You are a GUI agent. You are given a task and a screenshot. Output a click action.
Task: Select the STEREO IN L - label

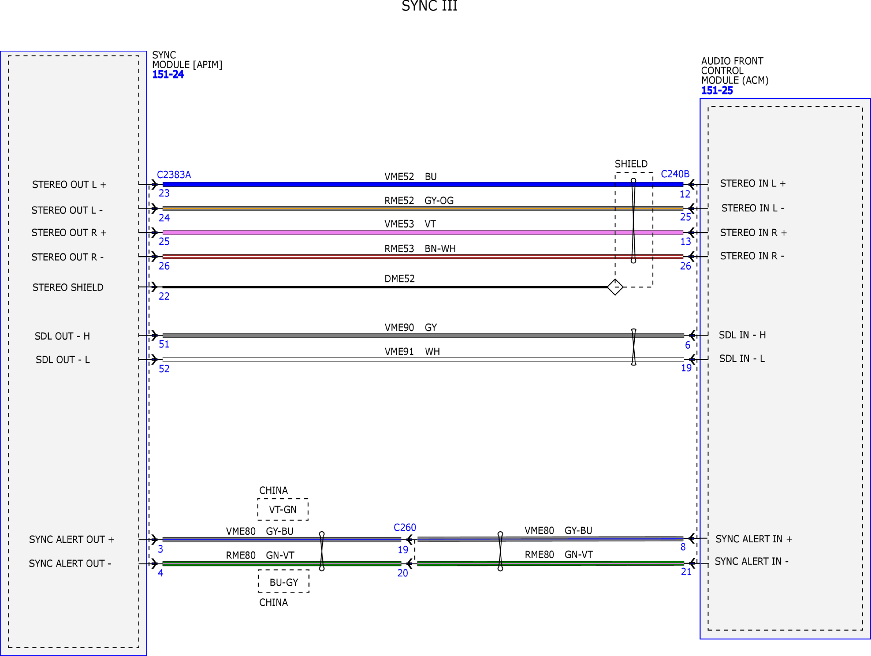click(x=753, y=208)
